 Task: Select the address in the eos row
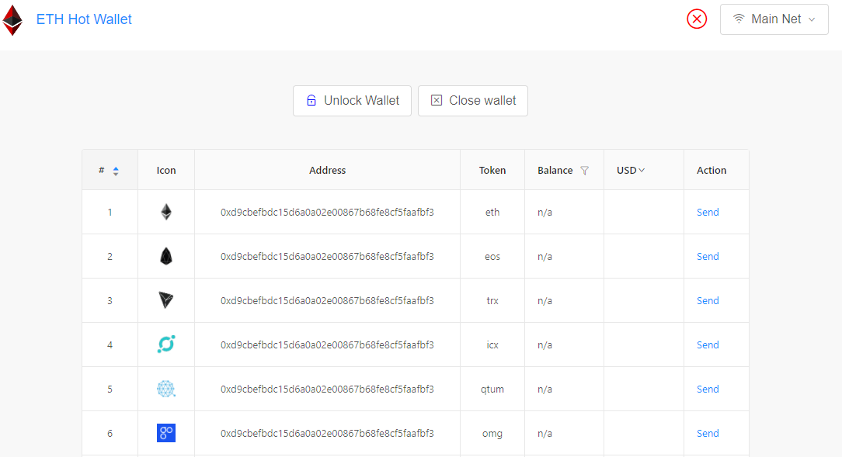click(327, 256)
